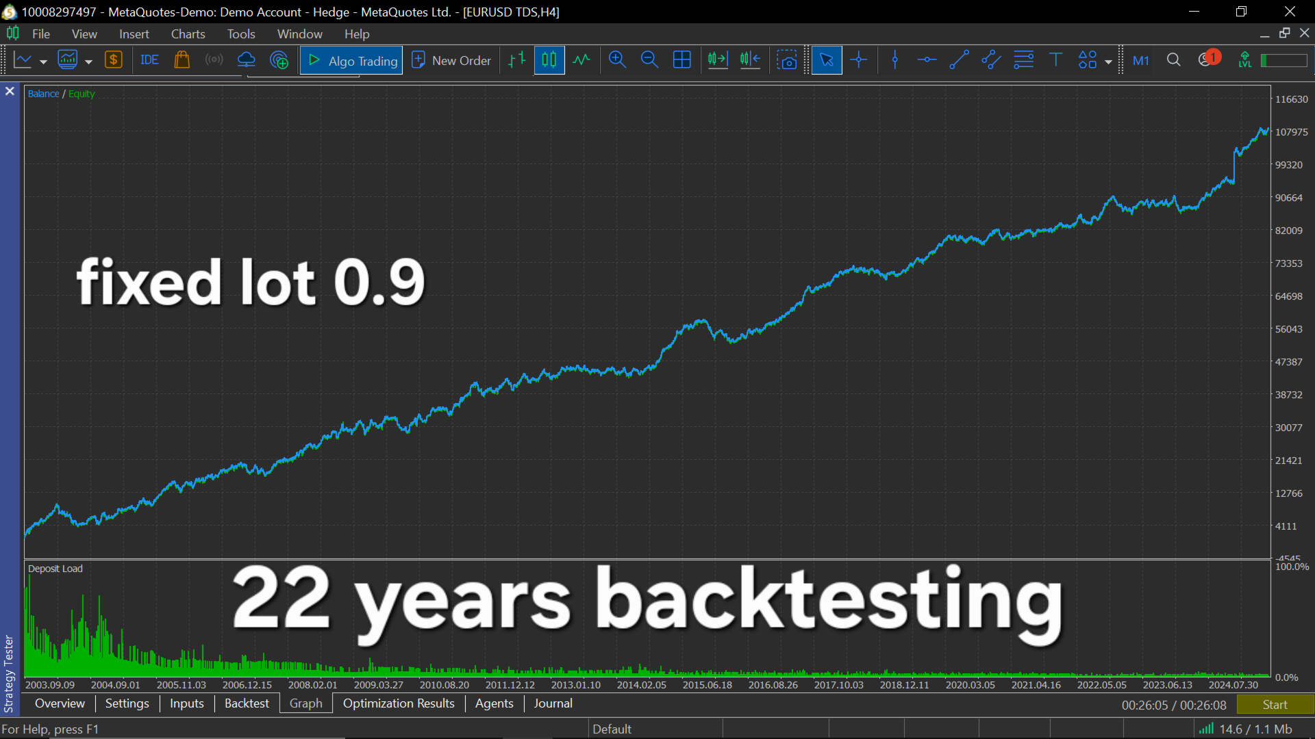Open the Charts menu
1315x739 pixels.
tap(188, 34)
